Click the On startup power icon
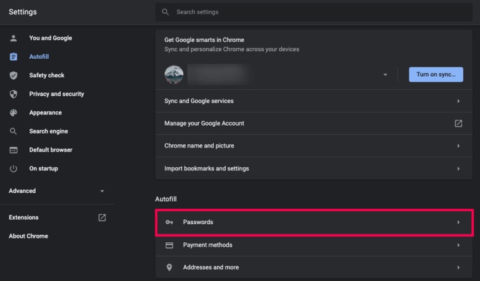The height and width of the screenshot is (281, 480). [14, 169]
